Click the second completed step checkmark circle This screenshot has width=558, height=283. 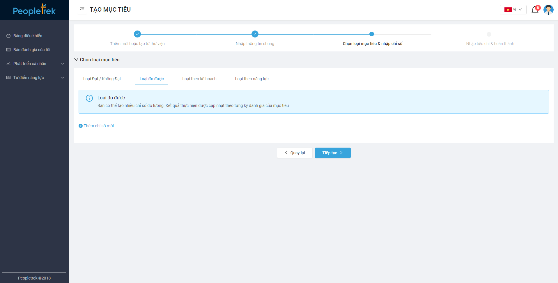click(x=255, y=34)
